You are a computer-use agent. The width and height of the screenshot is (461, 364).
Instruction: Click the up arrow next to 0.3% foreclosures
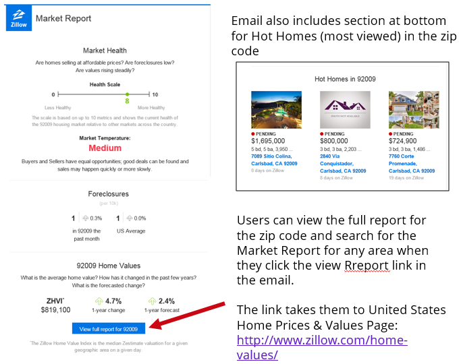point(86,218)
